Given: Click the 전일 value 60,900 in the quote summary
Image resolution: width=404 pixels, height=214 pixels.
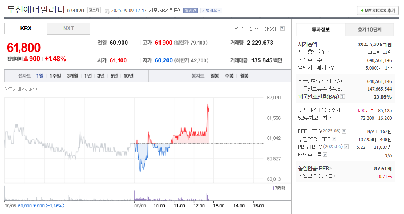Looking at the screenshot, I should tap(119, 43).
